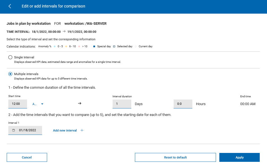Image resolution: width=267 pixels, height=166 pixels.
Task: Open the AM/PM dropdown next to Start time
Action: pos(38,104)
